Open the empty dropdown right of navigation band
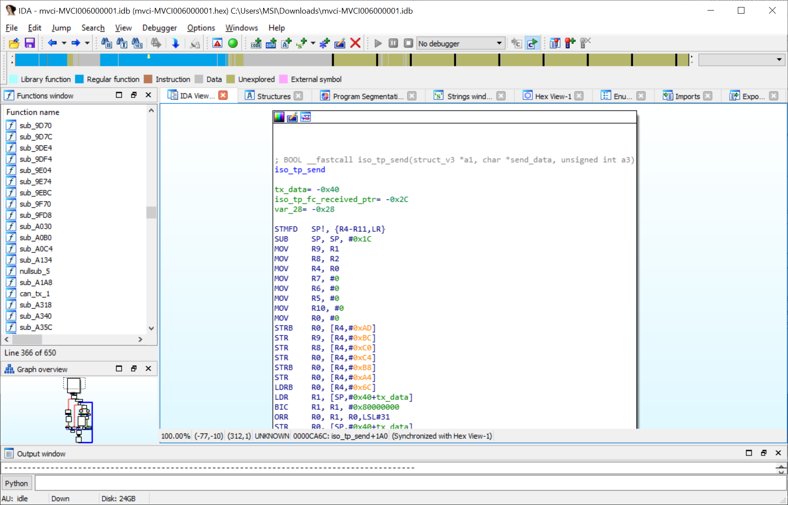This screenshot has width=788, height=505. tap(779, 59)
